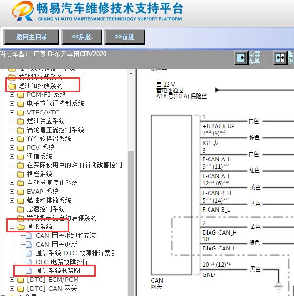Expand the 电子节气门控制系统 folder
The width and height of the screenshot is (294, 296).
tap(12, 103)
